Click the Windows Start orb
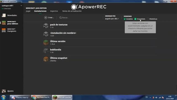The width and height of the screenshot is (177, 100). [x=3, y=97]
